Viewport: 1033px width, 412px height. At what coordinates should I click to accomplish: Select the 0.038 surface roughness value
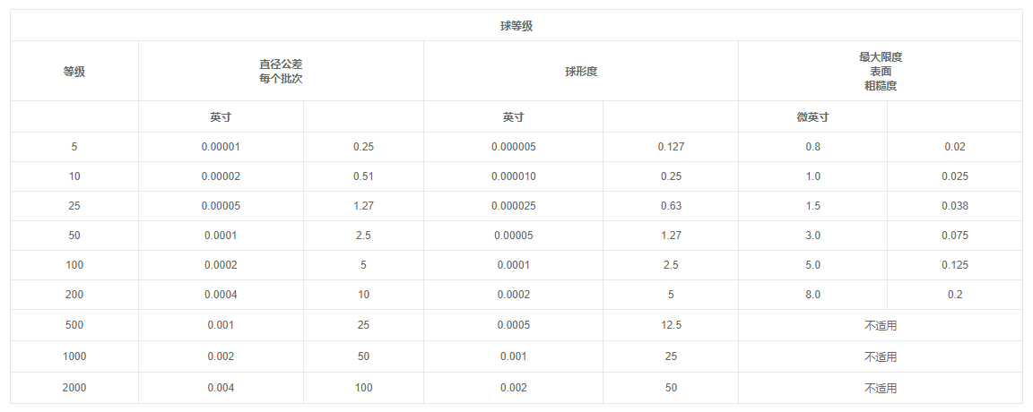pos(955,206)
